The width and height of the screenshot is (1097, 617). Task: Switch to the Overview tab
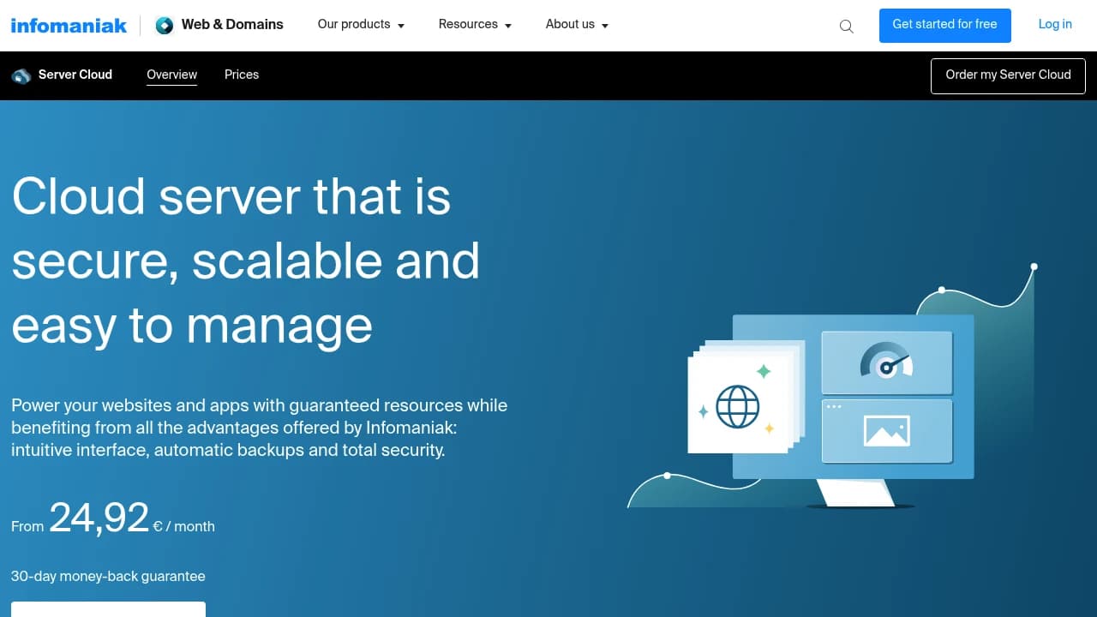point(171,75)
